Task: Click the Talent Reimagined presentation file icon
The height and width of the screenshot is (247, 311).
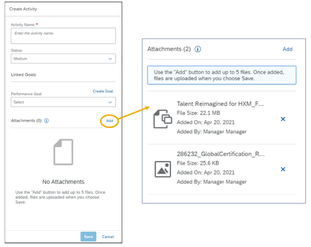Action: [163, 119]
